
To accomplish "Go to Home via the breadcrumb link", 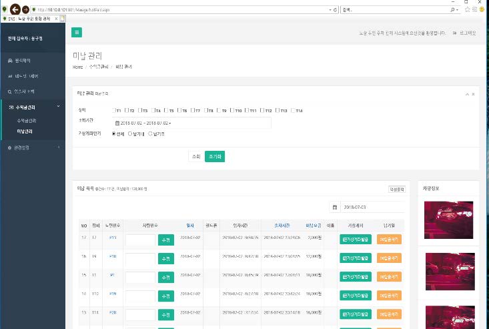I will pos(78,67).
